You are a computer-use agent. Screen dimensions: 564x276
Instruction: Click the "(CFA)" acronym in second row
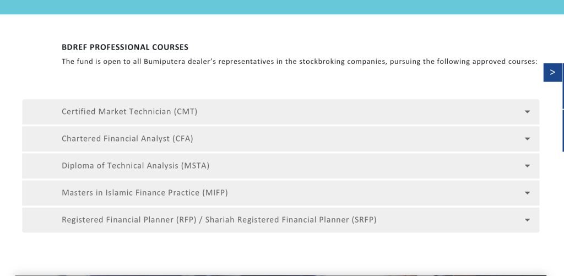183,139
